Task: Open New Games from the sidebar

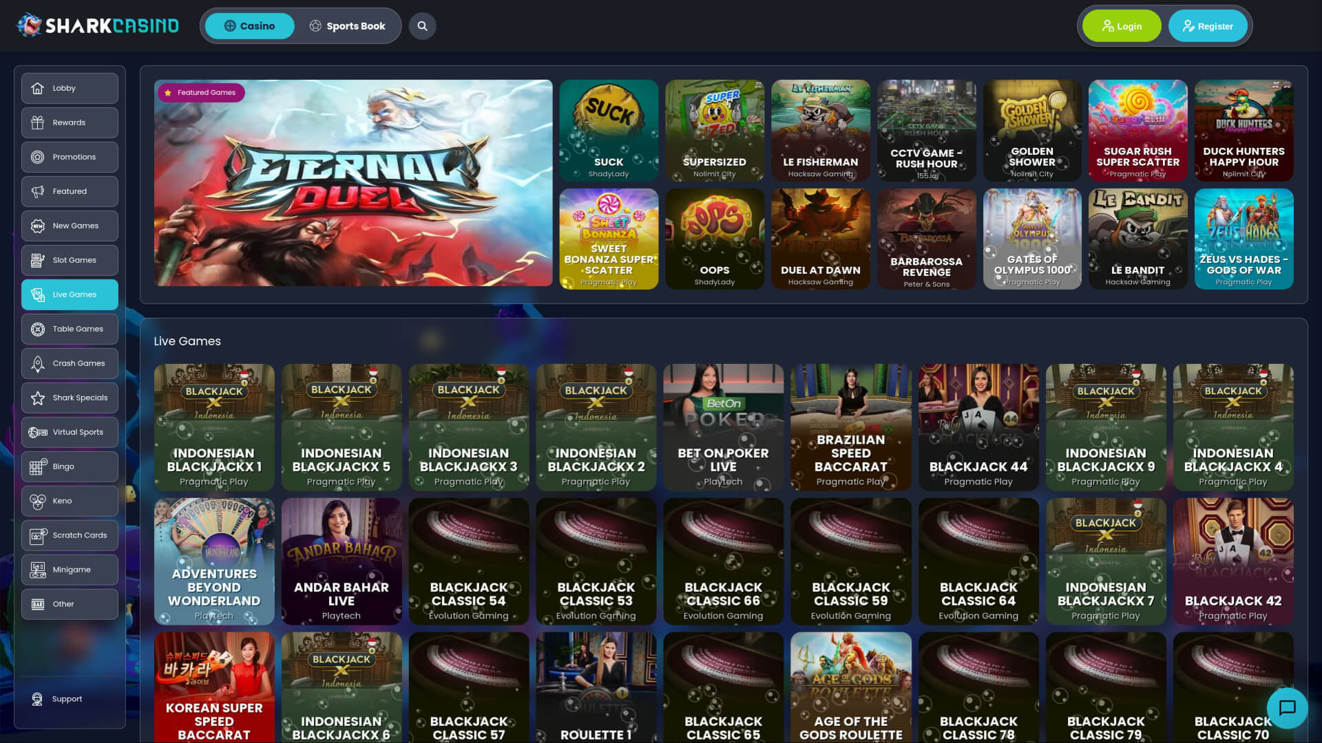Action: tap(38, 226)
